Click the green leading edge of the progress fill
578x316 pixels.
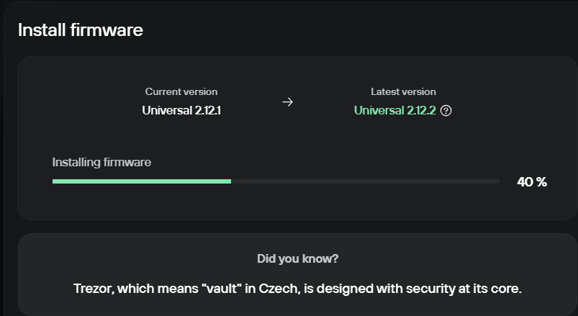[x=230, y=181]
